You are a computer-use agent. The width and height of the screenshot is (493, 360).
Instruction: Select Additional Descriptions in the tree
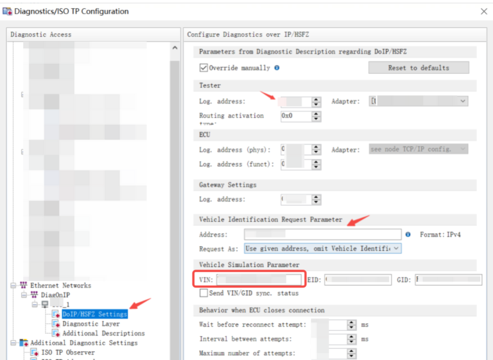tap(104, 333)
